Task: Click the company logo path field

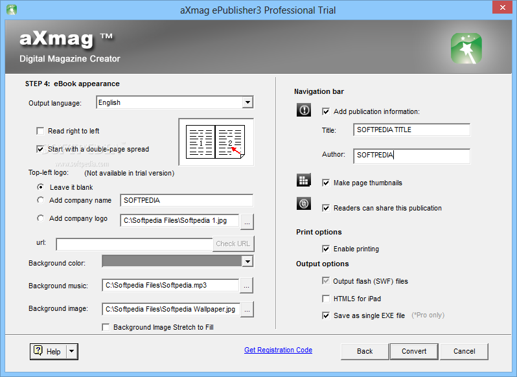Action: (179, 220)
